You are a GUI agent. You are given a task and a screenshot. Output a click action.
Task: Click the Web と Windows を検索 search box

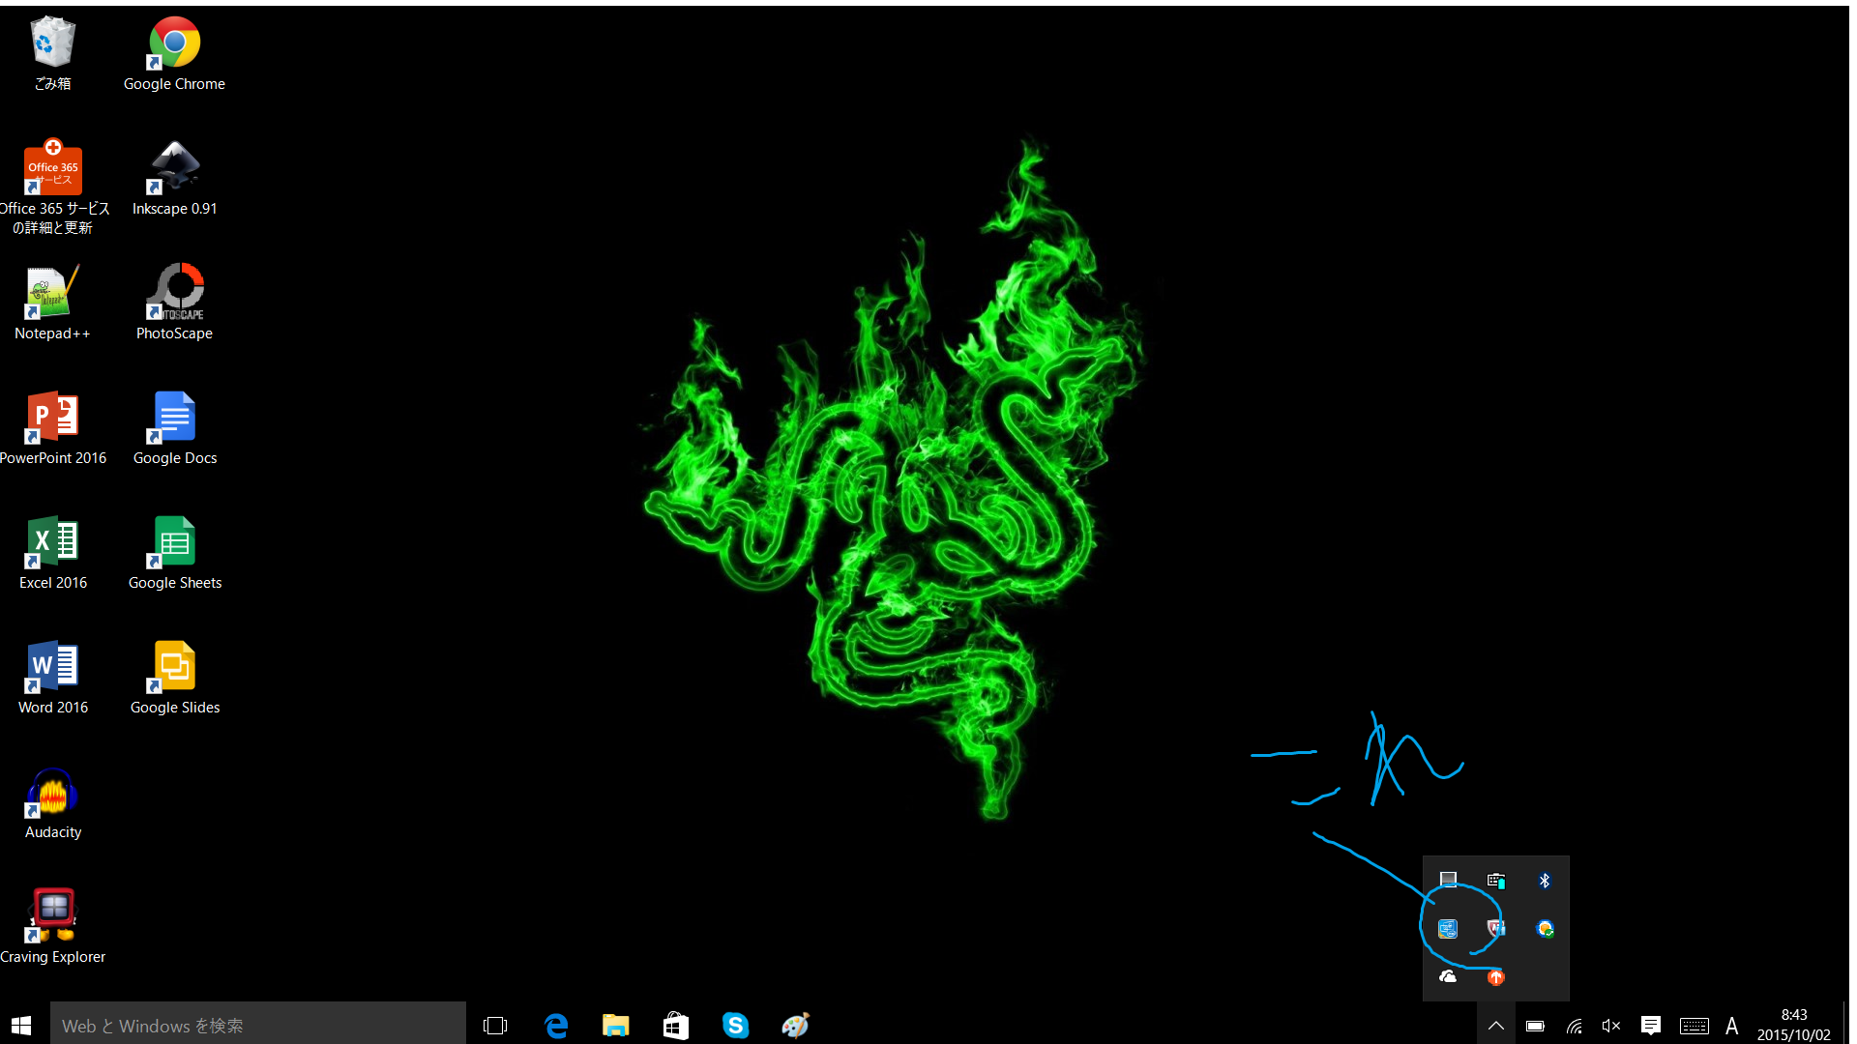257,1025
